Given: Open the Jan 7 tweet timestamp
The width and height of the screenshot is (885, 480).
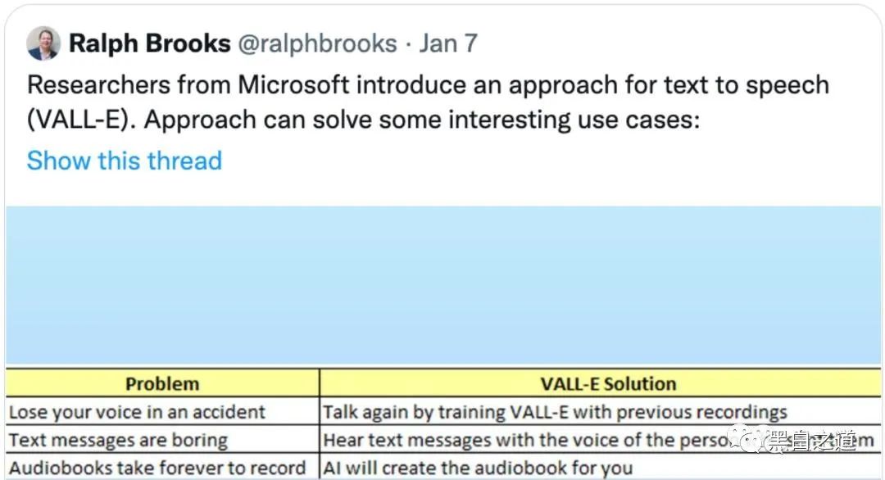Looking at the screenshot, I should point(448,43).
